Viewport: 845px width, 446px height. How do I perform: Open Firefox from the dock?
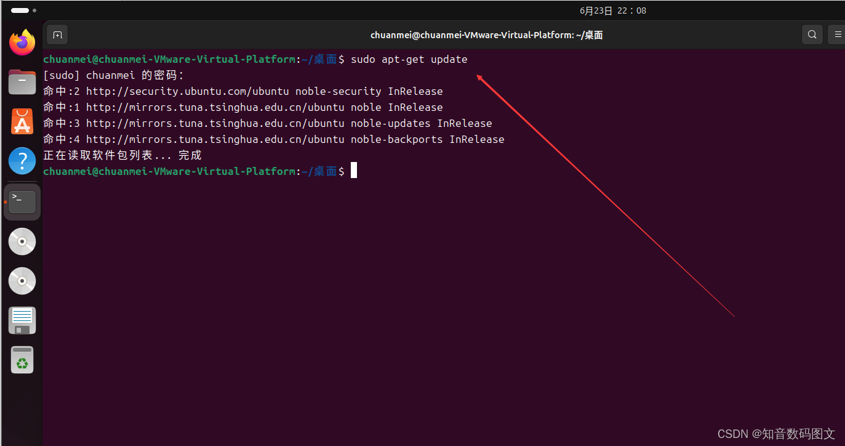[22, 43]
